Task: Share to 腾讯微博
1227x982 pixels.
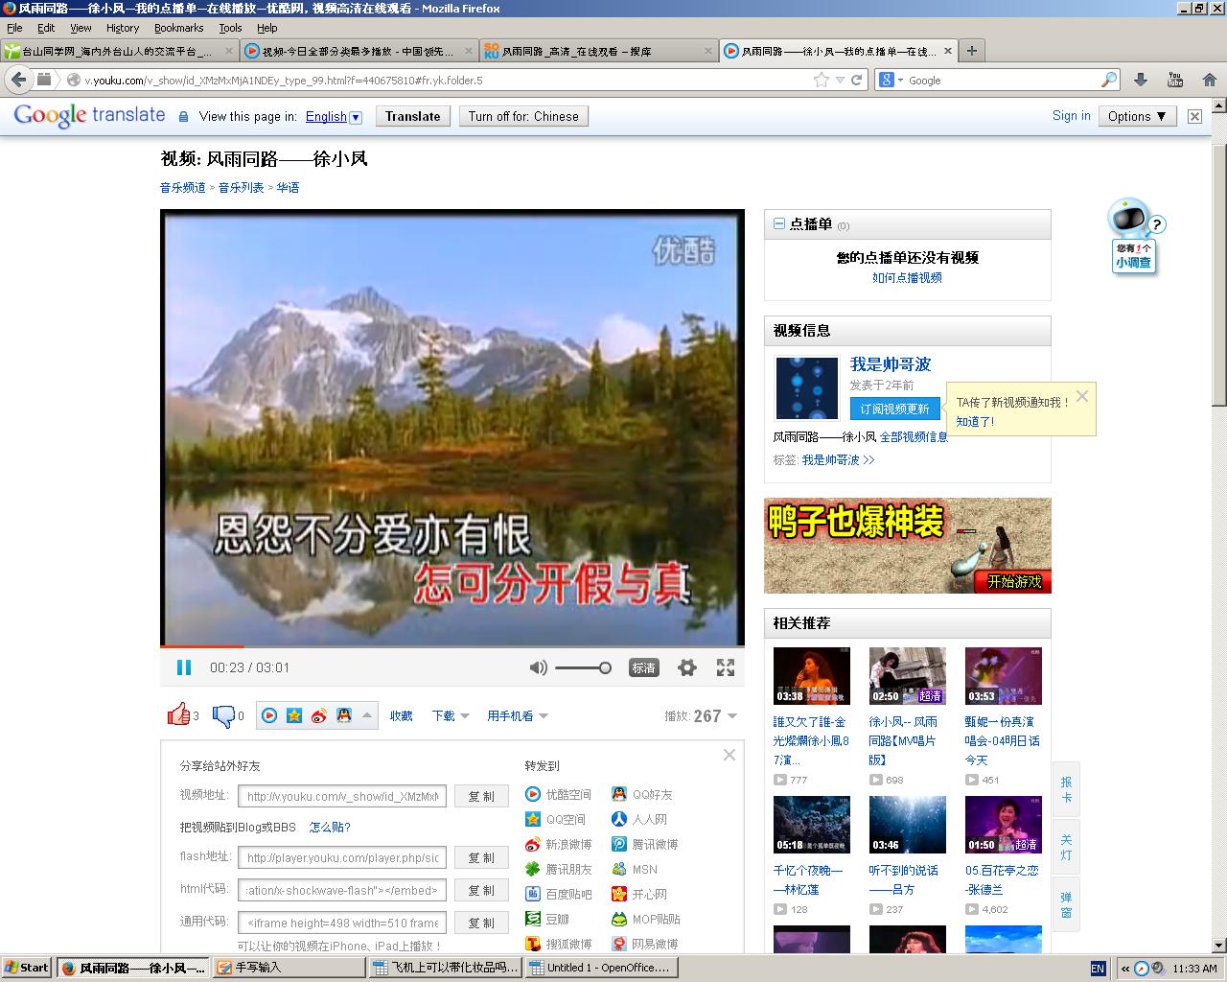Action: click(x=644, y=844)
